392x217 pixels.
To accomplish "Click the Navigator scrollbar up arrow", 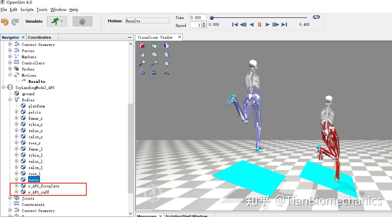I will pyautogui.click(x=131, y=44).
